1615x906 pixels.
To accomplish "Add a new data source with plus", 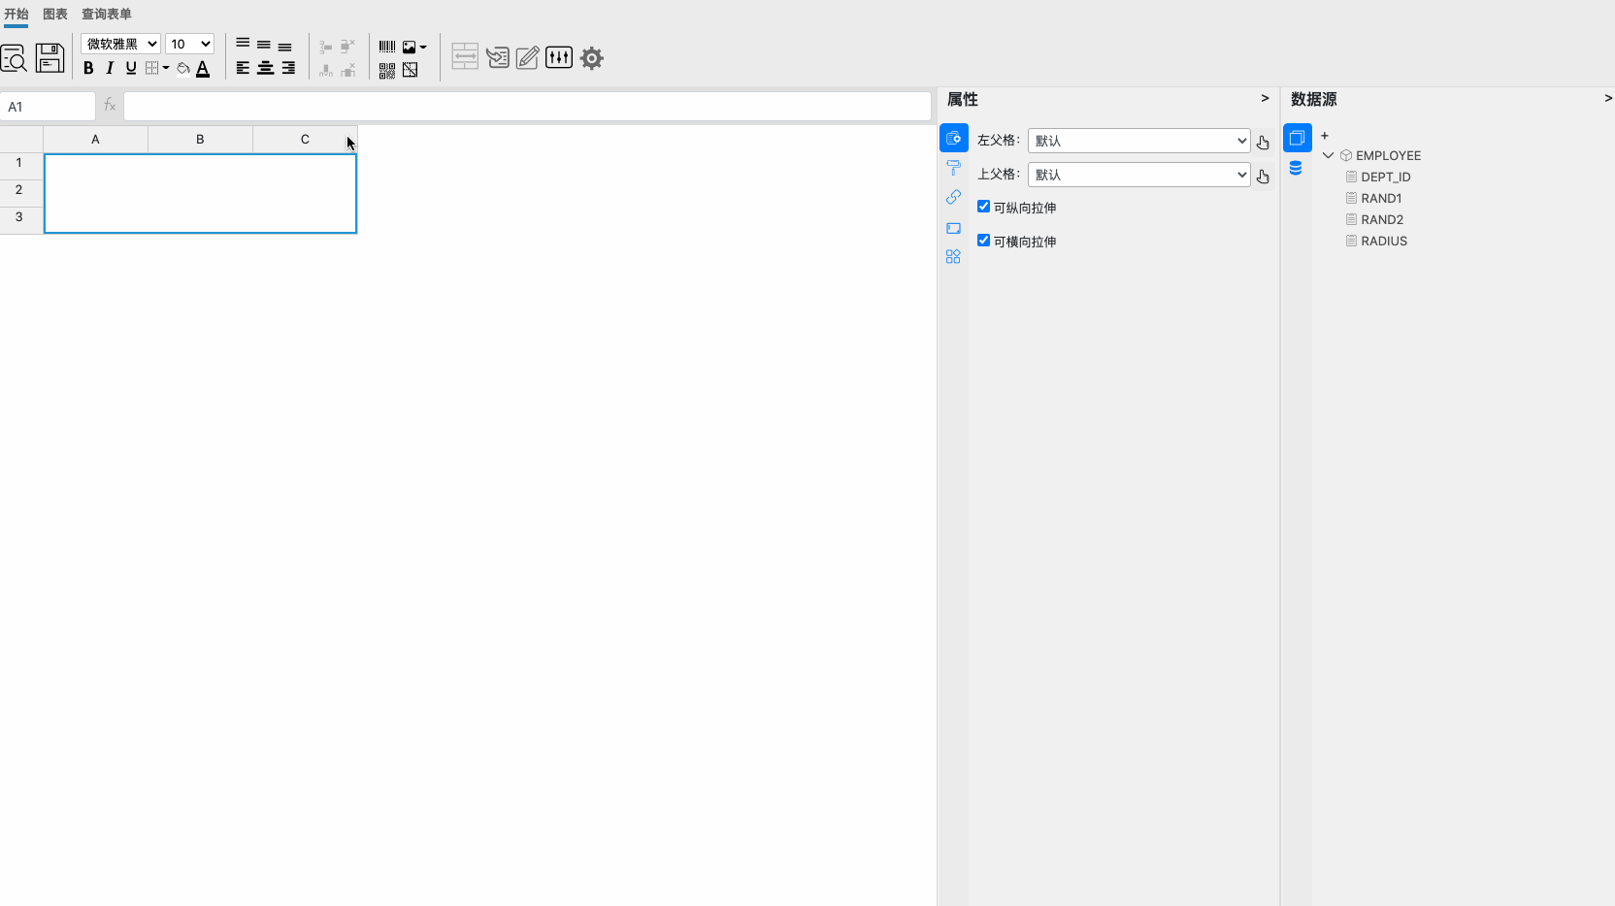I will point(1325,136).
